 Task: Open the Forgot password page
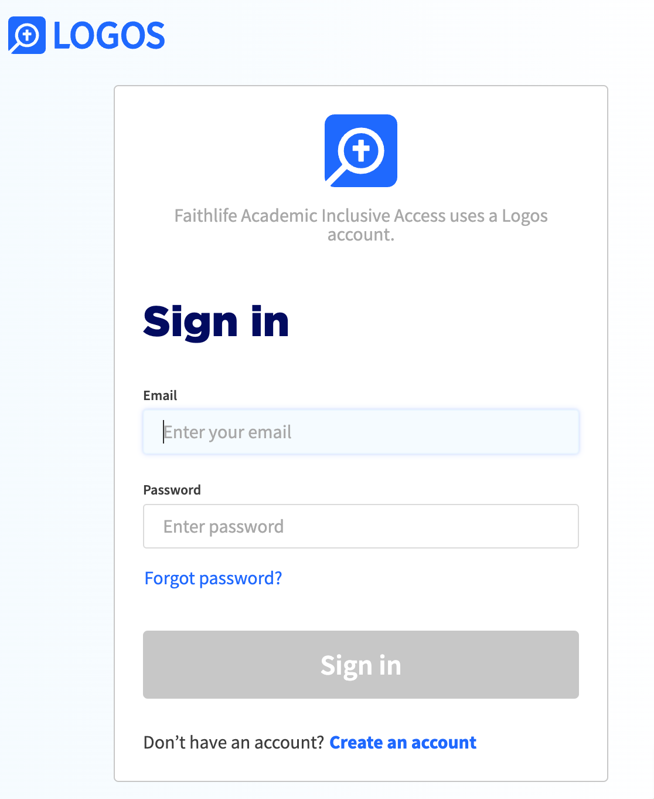point(213,578)
